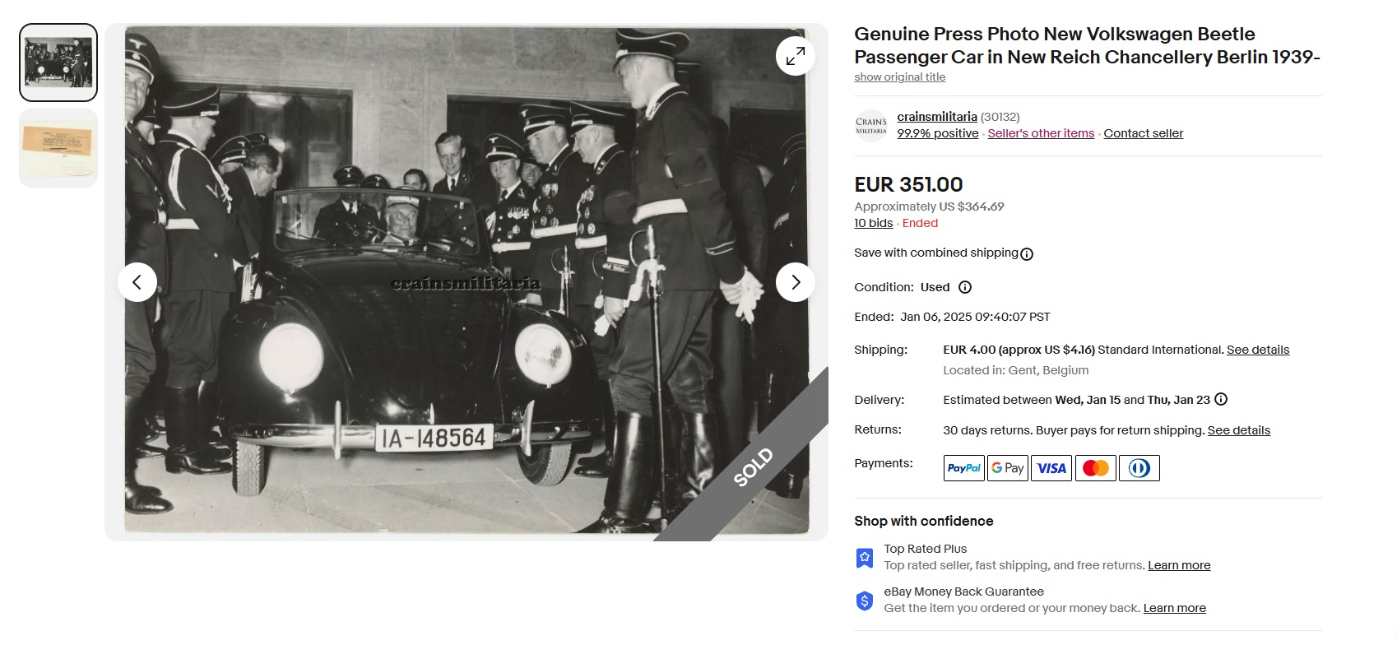
Task: Open Seller's other items
Action: tap(1041, 133)
